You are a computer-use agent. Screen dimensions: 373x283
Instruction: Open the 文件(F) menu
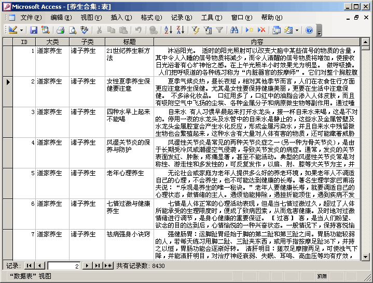click(31, 18)
